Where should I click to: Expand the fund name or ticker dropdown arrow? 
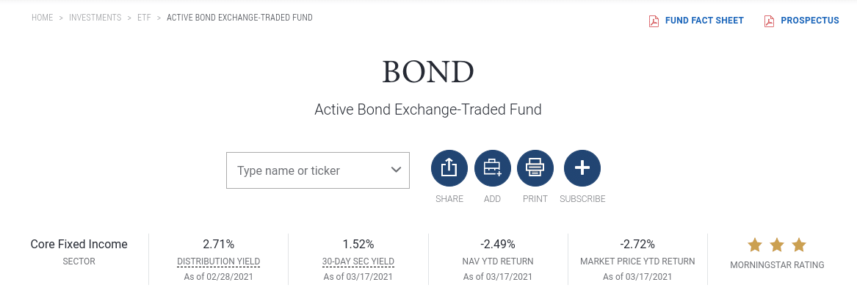click(397, 170)
